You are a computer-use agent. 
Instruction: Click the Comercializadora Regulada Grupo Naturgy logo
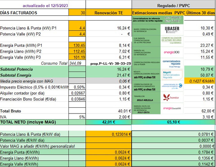click(172, 64)
